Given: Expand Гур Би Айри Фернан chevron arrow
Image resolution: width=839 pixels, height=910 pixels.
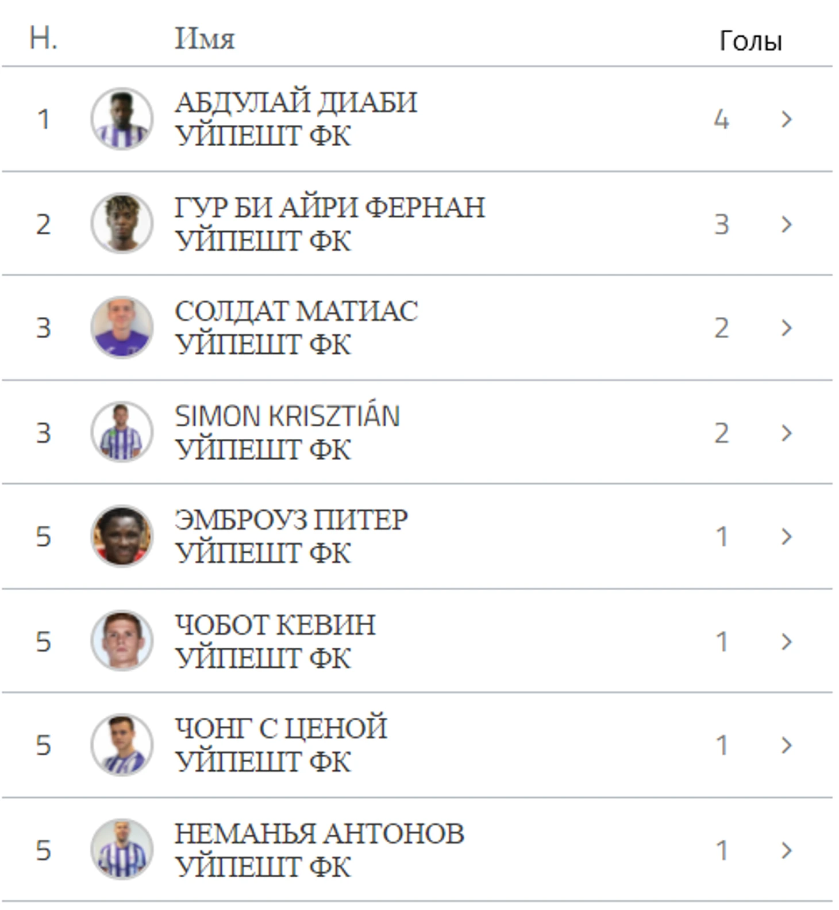Looking at the screenshot, I should (787, 224).
